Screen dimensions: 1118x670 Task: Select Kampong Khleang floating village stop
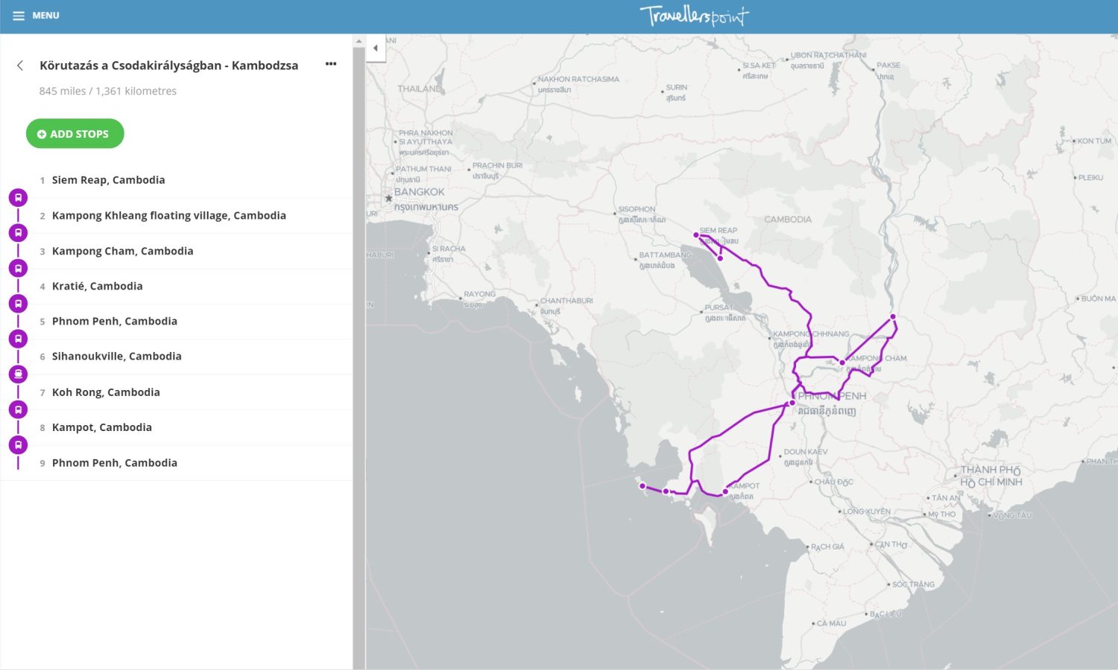(x=168, y=216)
